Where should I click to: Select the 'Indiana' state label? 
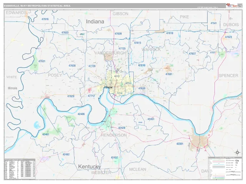coord(95,21)
